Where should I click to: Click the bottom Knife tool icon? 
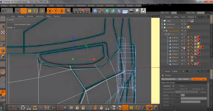[x=29, y=108]
